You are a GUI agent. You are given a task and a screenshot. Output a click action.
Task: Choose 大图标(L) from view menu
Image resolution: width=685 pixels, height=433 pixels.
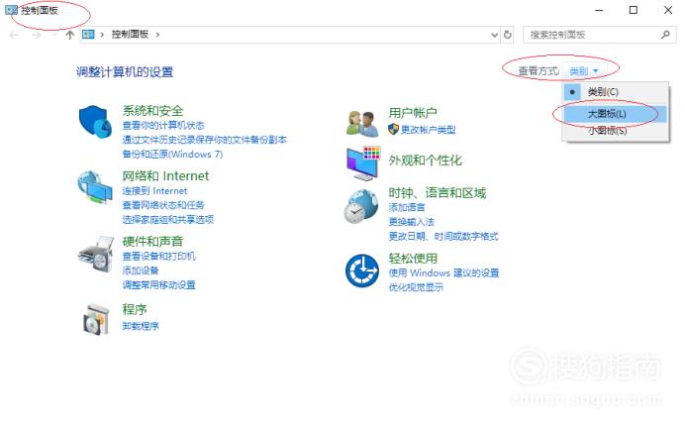615,114
